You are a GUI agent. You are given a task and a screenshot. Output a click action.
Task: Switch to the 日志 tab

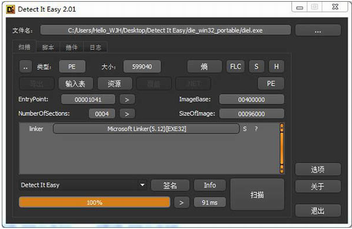click(96, 47)
